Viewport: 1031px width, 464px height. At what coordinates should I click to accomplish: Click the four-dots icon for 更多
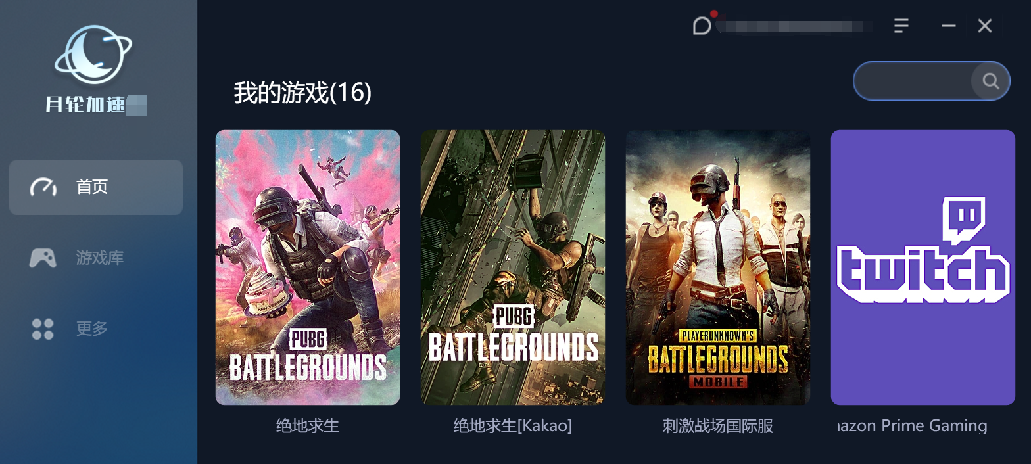click(43, 329)
